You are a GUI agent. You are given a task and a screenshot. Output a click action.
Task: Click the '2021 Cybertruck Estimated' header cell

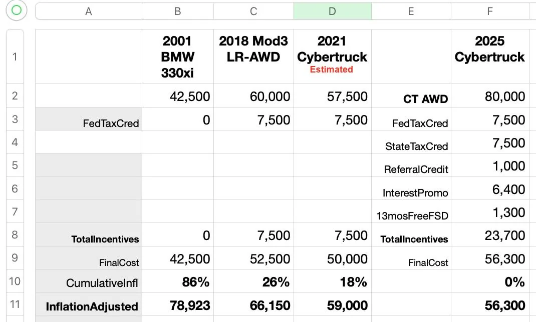click(333, 56)
